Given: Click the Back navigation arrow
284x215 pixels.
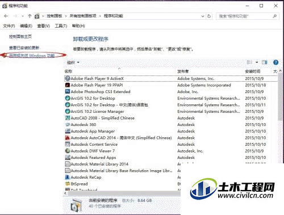Looking at the screenshot, I should point(6,16).
